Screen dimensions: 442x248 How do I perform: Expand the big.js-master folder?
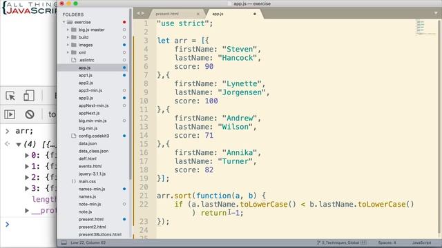[x=68, y=30]
